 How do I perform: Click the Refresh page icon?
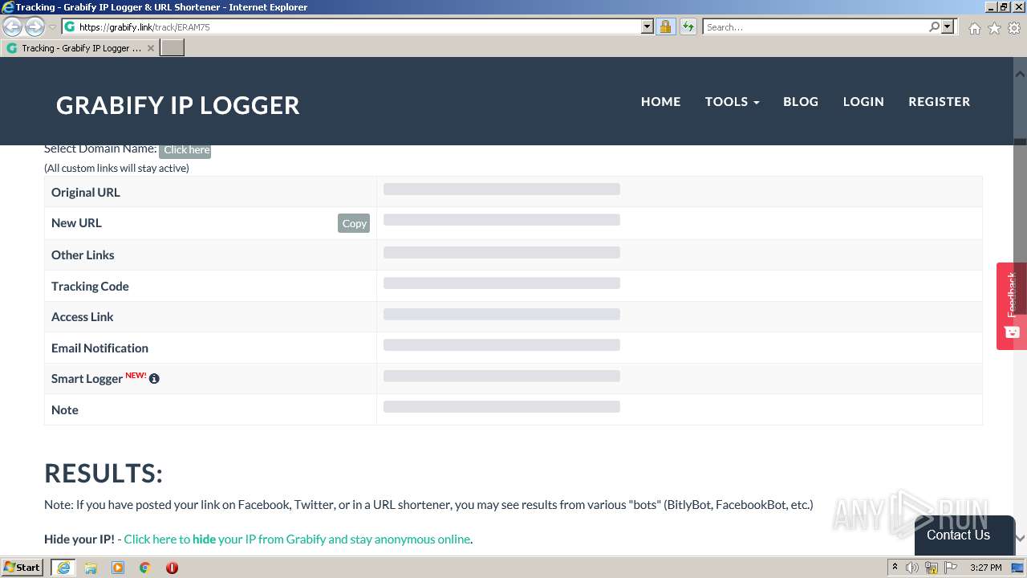click(688, 26)
